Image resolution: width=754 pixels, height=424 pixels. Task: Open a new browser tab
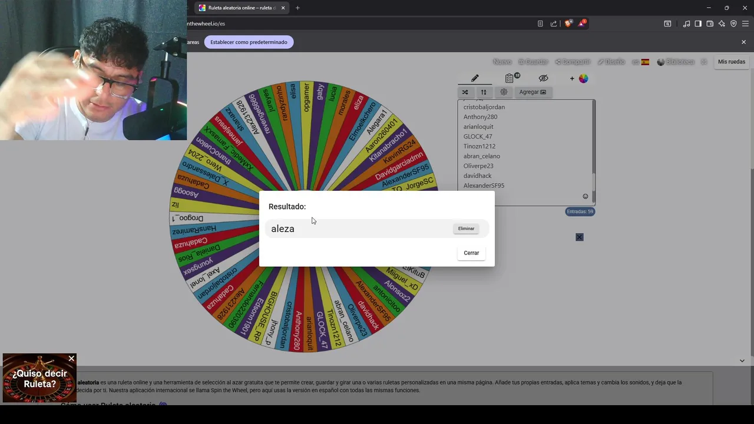pyautogui.click(x=297, y=8)
